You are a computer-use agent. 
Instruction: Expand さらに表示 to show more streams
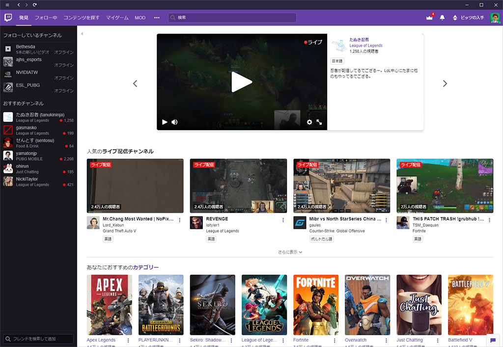pyautogui.click(x=290, y=252)
